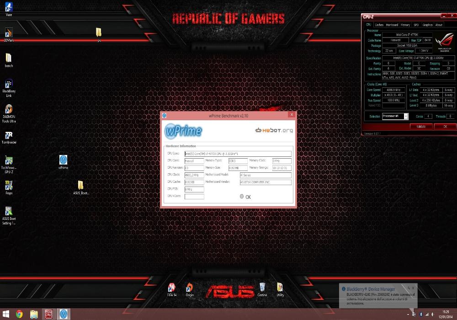The image size is (457, 320).
Task: Show hidden tray icons arrow
Action: 408,315
